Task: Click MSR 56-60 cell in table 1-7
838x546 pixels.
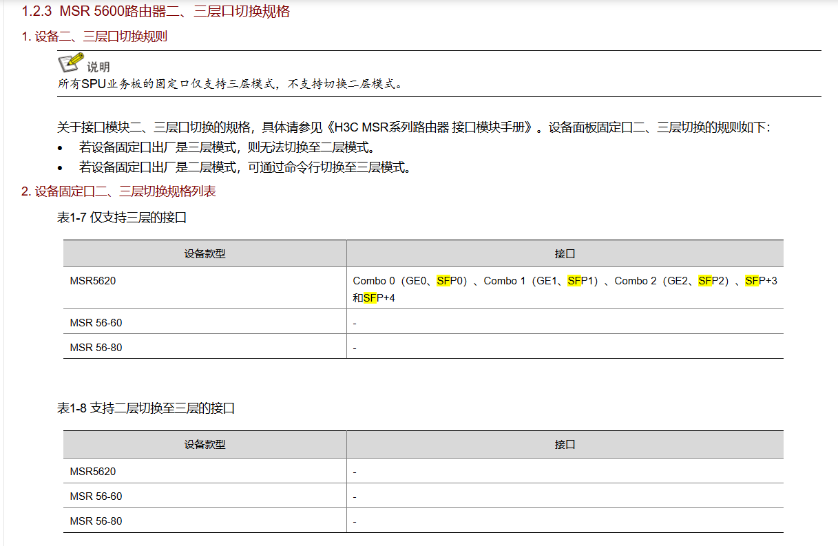Action: coord(205,322)
